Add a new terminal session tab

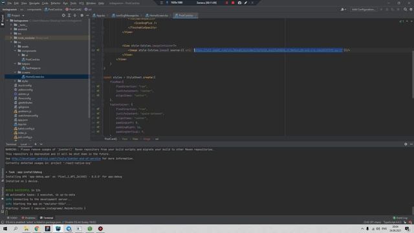point(36,144)
